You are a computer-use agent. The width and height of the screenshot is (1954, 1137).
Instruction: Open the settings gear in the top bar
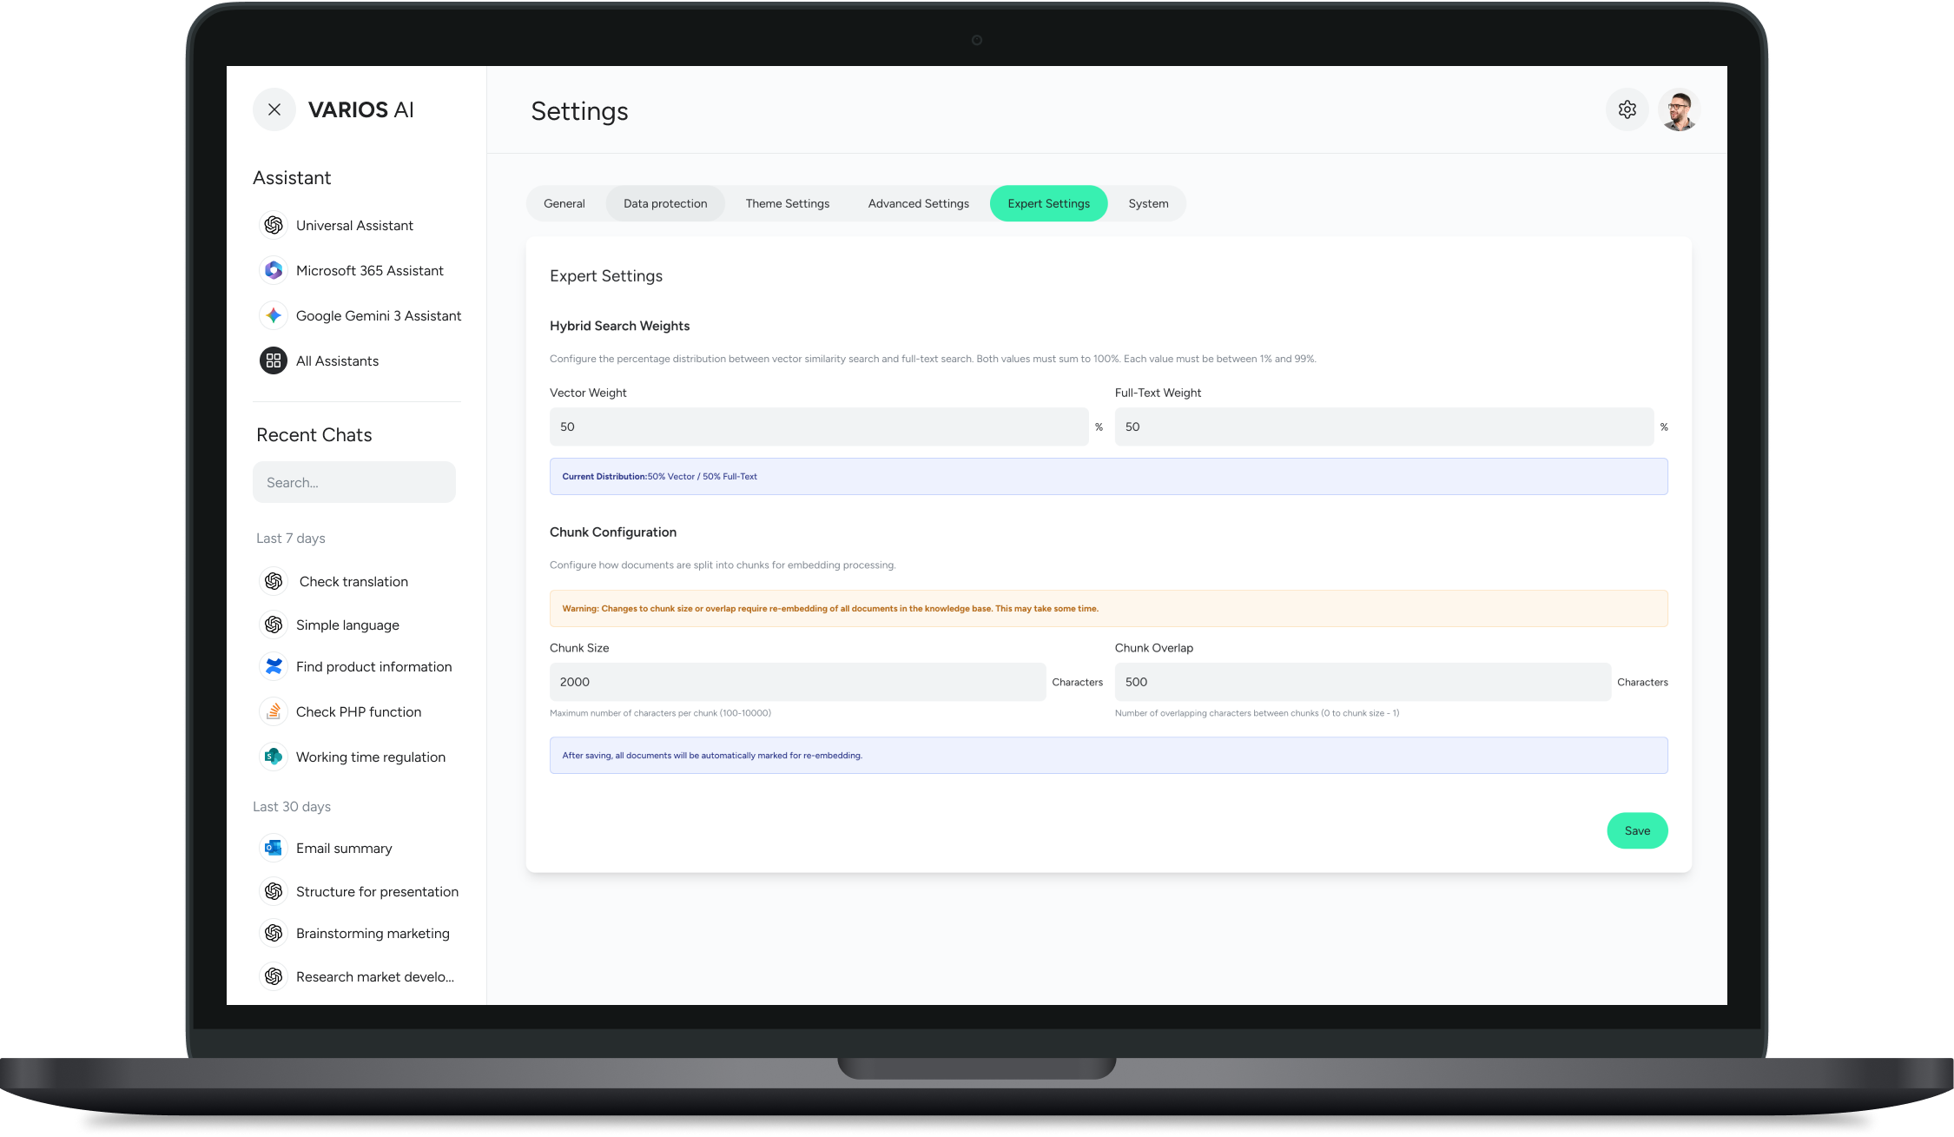(x=1627, y=109)
